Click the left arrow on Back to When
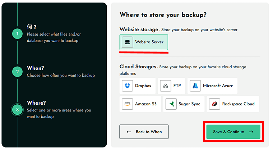This screenshot has height=150, width=273. (x=129, y=132)
